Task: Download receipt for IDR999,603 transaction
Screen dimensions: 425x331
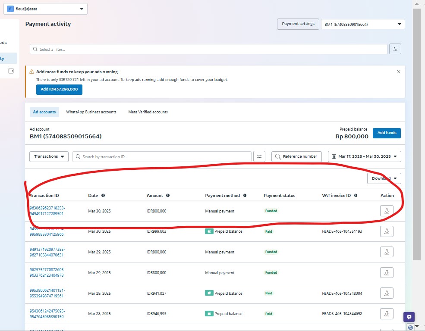Action: pos(387,231)
